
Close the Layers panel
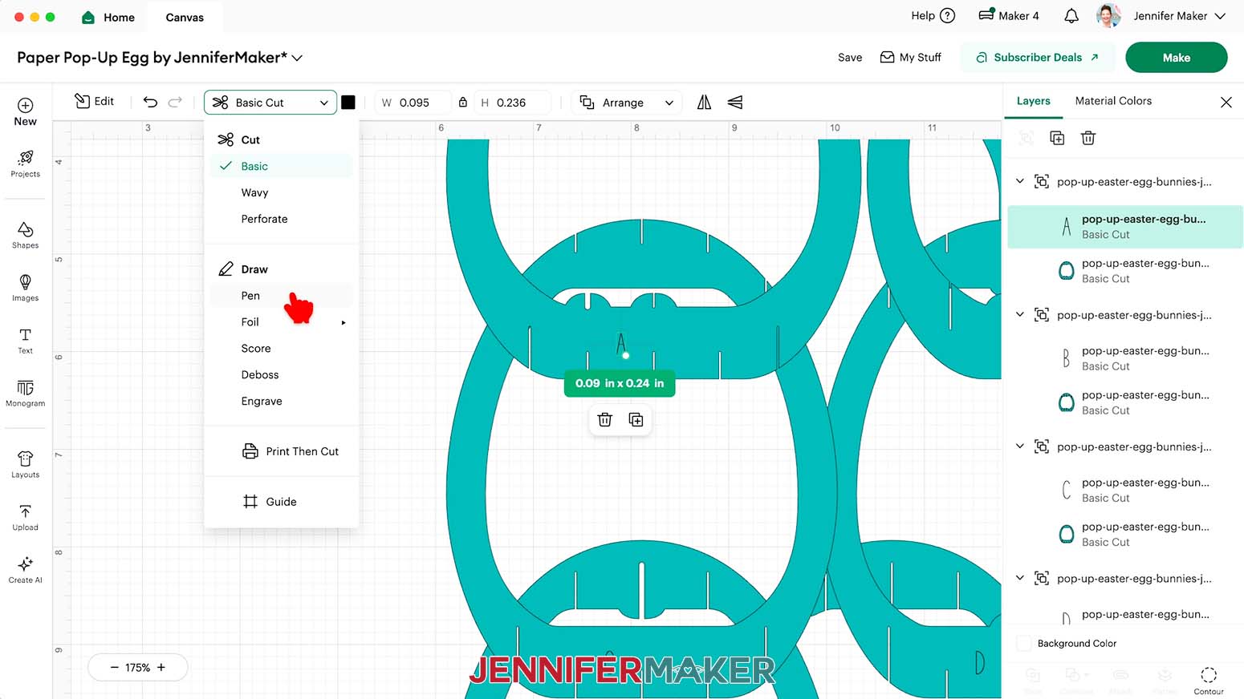(1226, 102)
